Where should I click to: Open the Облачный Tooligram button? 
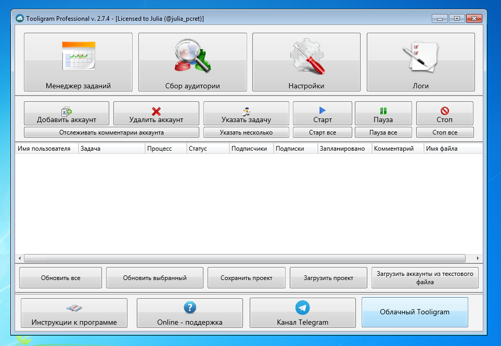click(x=415, y=312)
